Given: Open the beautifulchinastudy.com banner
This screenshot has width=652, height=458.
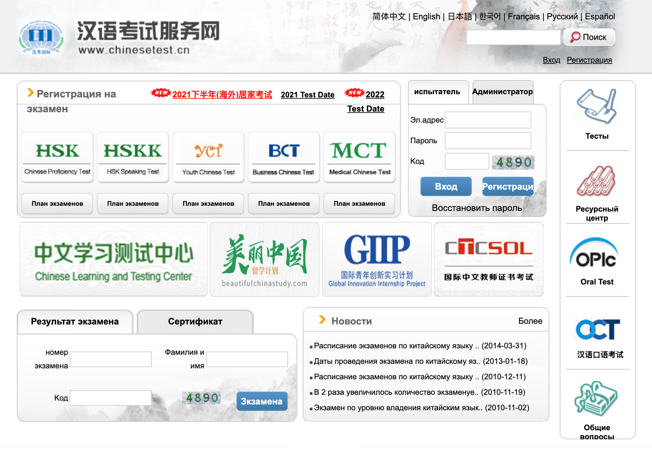Looking at the screenshot, I should (x=265, y=259).
